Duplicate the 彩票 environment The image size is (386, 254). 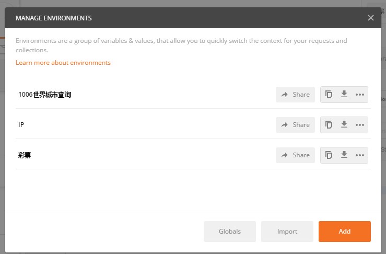pyautogui.click(x=329, y=155)
